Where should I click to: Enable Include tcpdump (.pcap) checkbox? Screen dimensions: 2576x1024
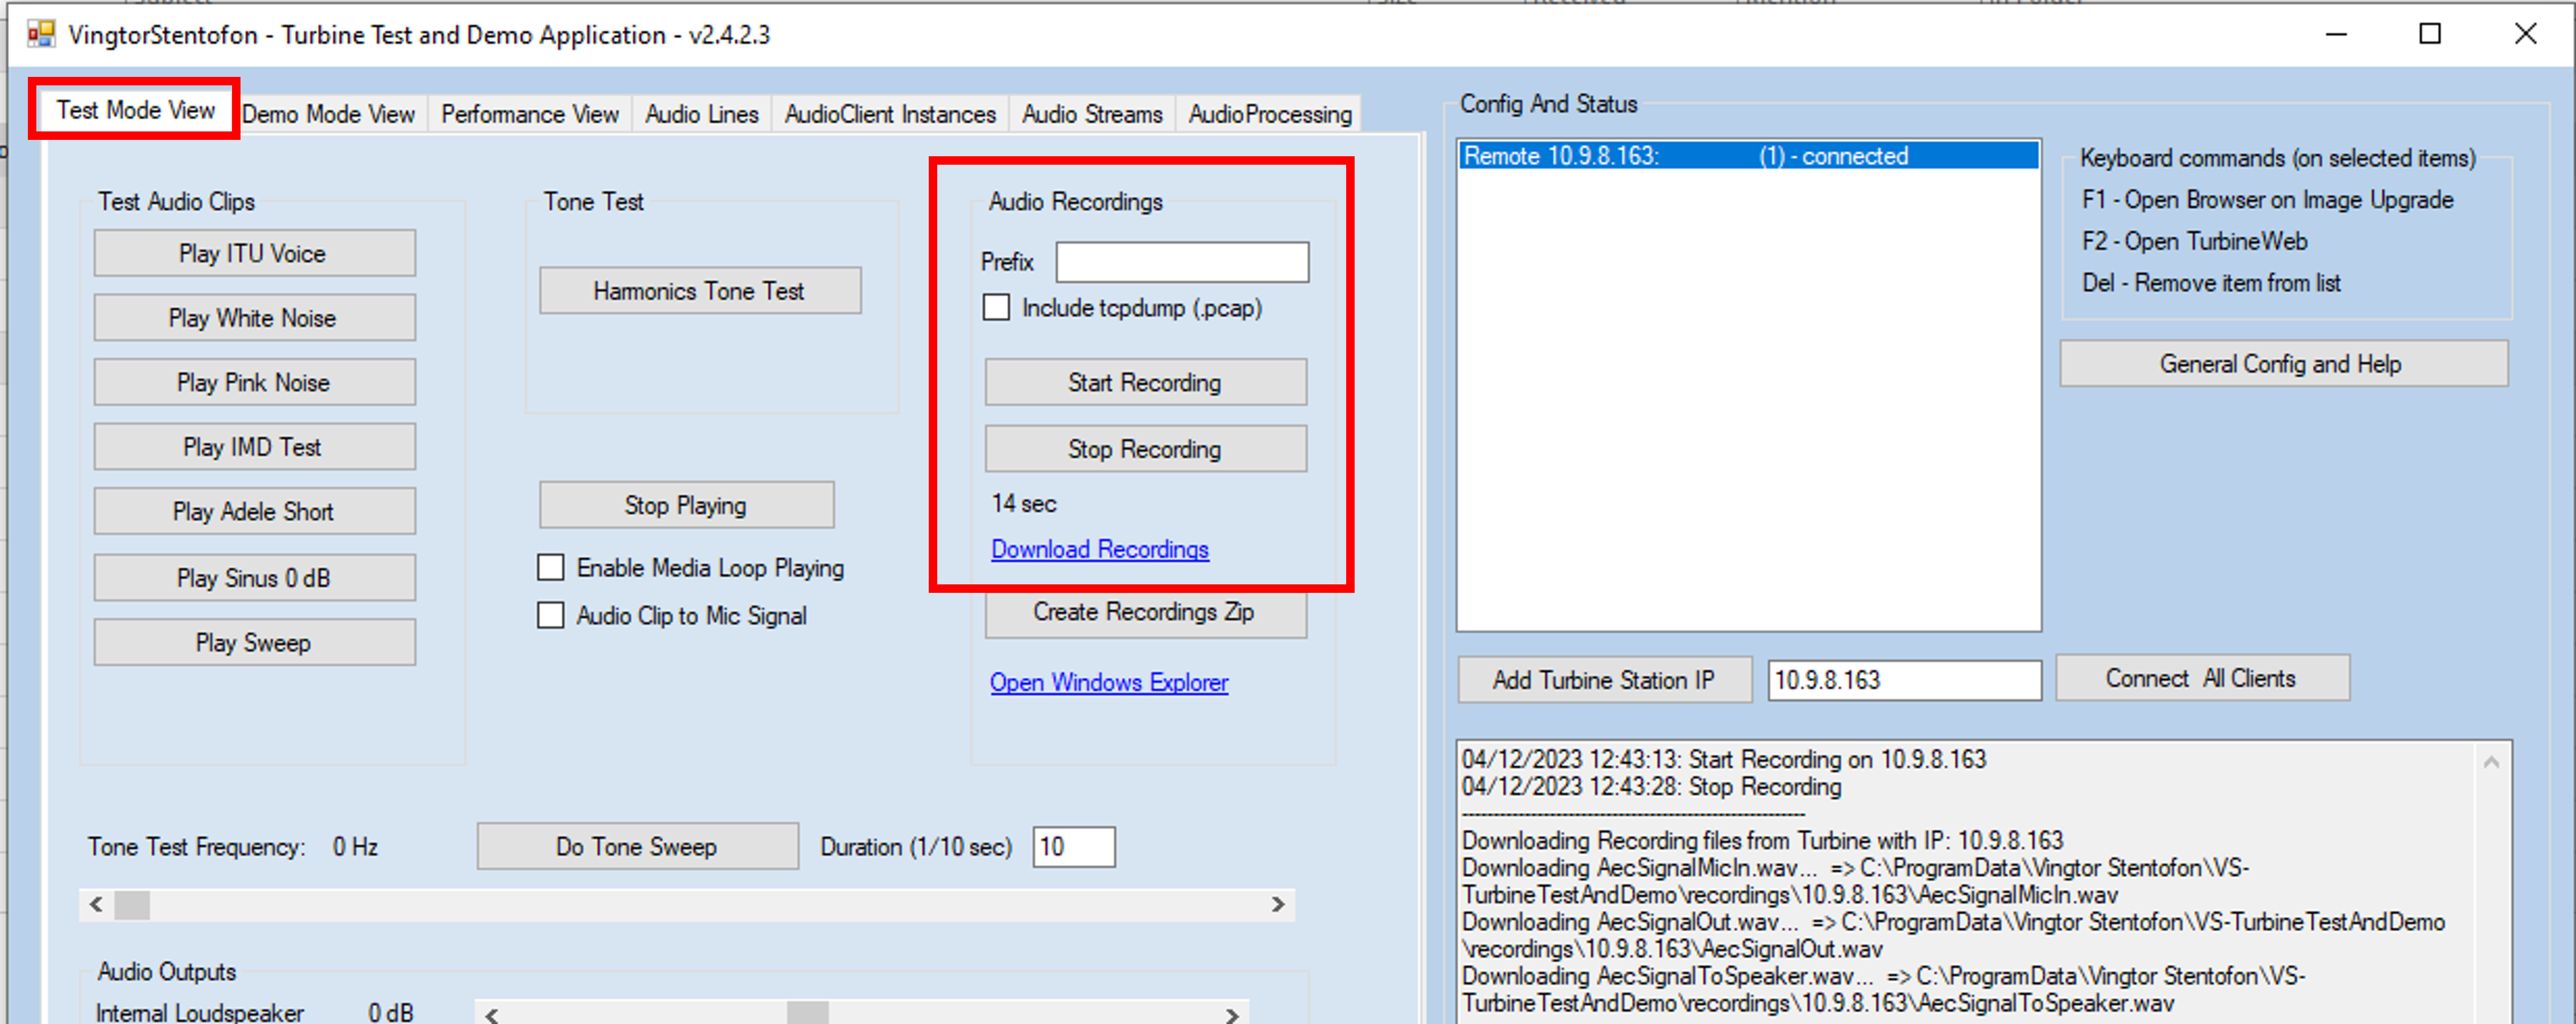coord(996,308)
